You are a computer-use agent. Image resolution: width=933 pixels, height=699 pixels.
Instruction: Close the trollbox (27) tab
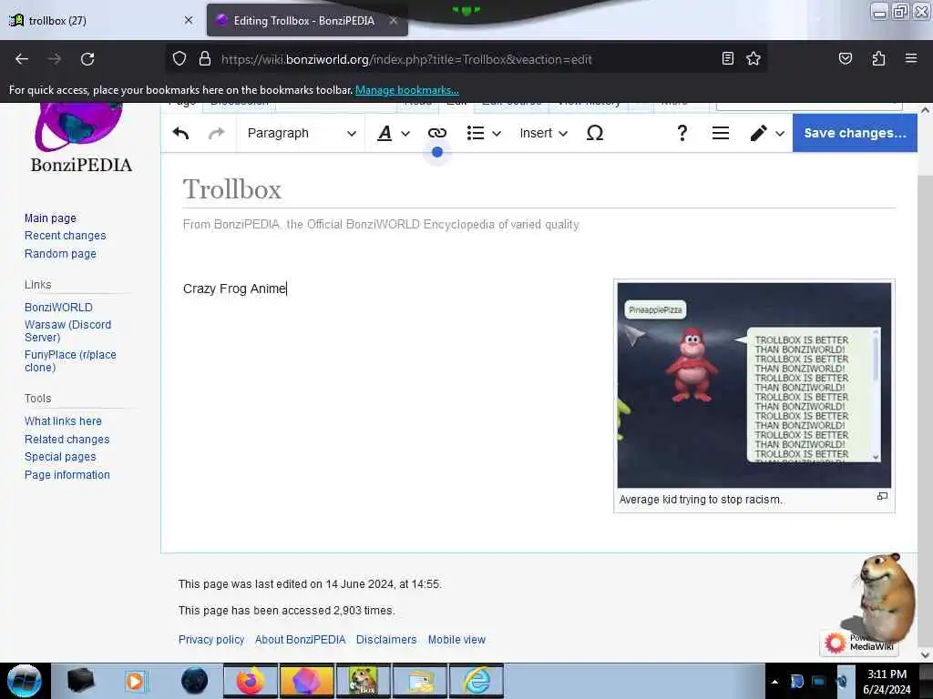coord(189,20)
